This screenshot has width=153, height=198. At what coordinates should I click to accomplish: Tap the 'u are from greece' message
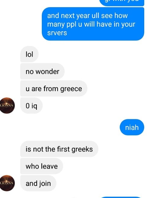pyautogui.click(x=54, y=89)
